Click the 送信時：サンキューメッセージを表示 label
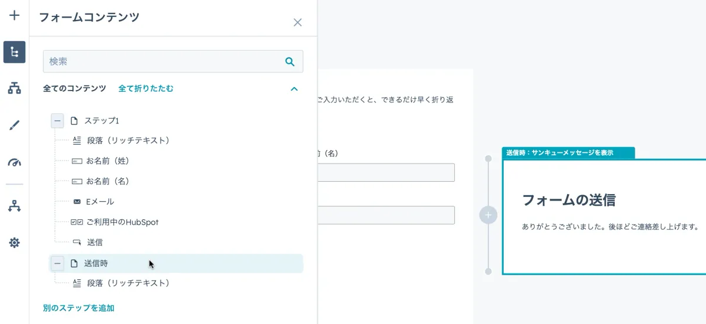706x324 pixels. (560, 152)
